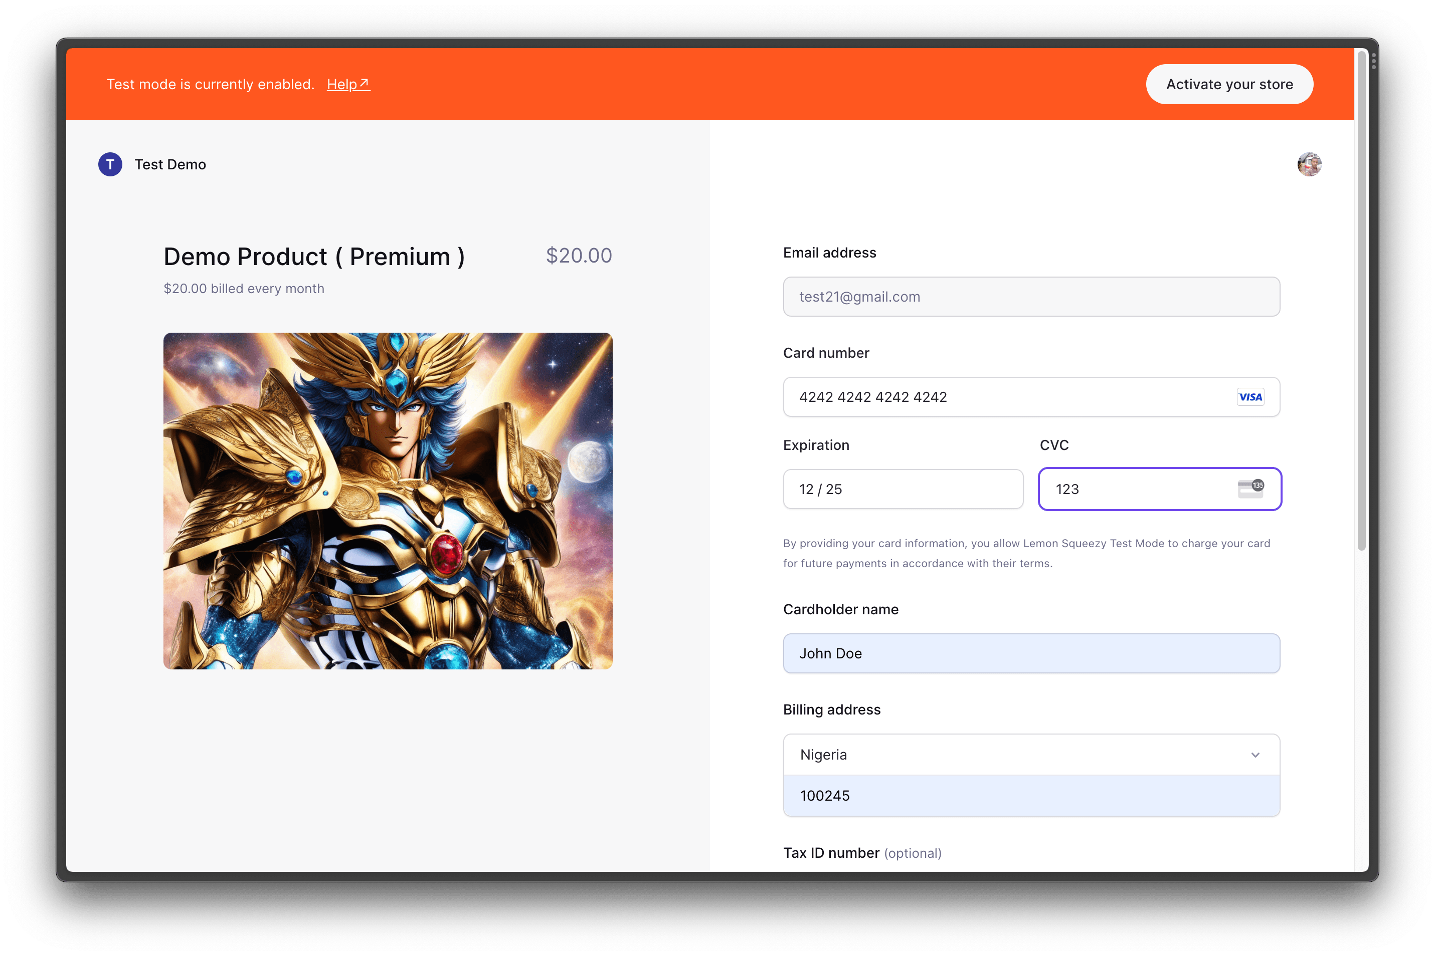Viewport: 1435px width, 956px height.
Task: Click the CVC card hint icon
Action: (x=1251, y=489)
